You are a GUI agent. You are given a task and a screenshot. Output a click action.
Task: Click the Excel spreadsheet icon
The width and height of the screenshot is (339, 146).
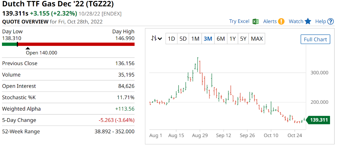pos(256,21)
